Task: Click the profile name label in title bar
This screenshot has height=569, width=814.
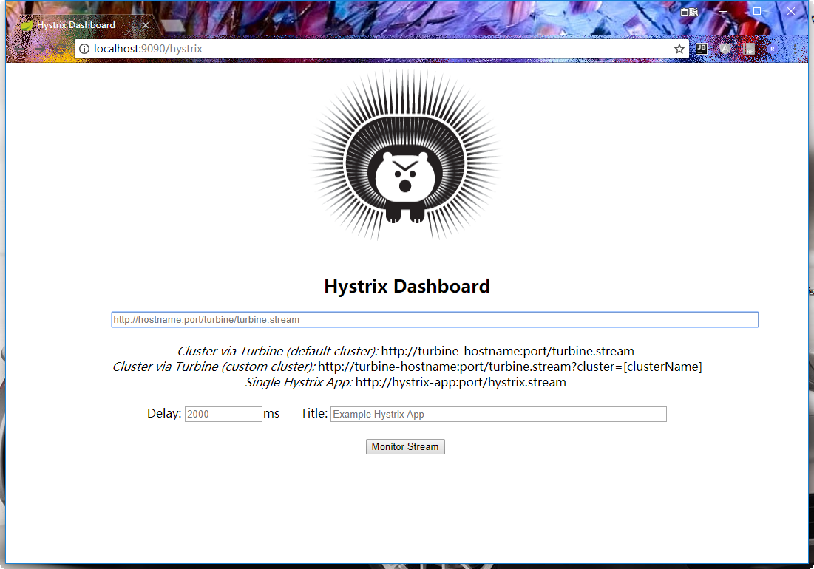Action: coord(689,12)
